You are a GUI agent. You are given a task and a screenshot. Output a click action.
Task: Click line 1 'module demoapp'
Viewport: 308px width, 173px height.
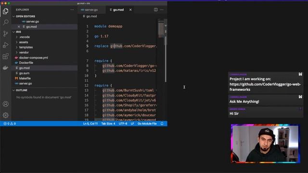click(x=108, y=26)
